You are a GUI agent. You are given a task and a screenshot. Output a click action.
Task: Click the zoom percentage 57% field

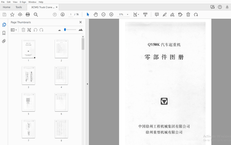[121, 15]
